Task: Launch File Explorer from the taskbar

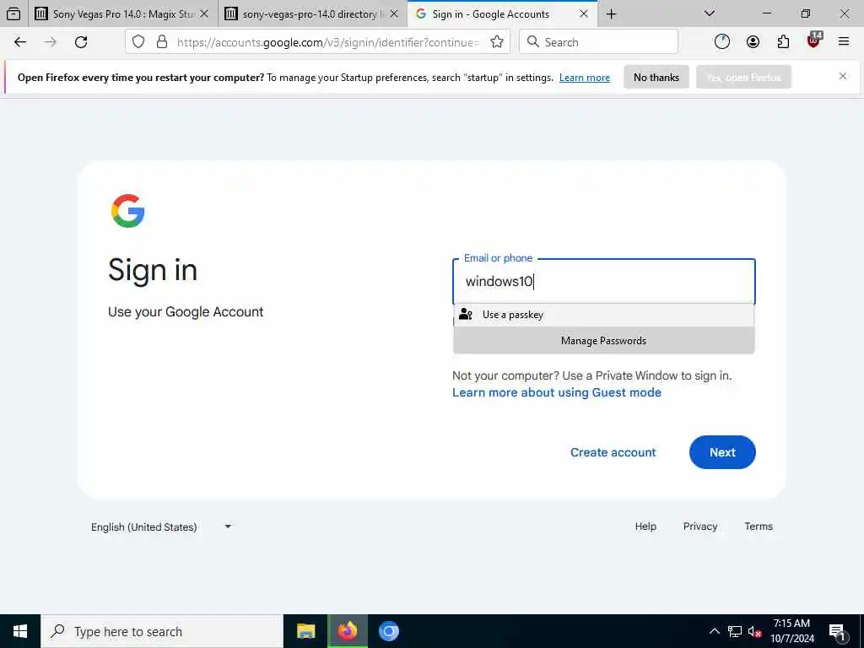Action: [305, 631]
